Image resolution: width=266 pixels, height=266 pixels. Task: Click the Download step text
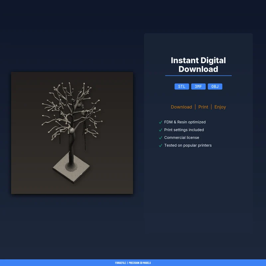[181, 107]
